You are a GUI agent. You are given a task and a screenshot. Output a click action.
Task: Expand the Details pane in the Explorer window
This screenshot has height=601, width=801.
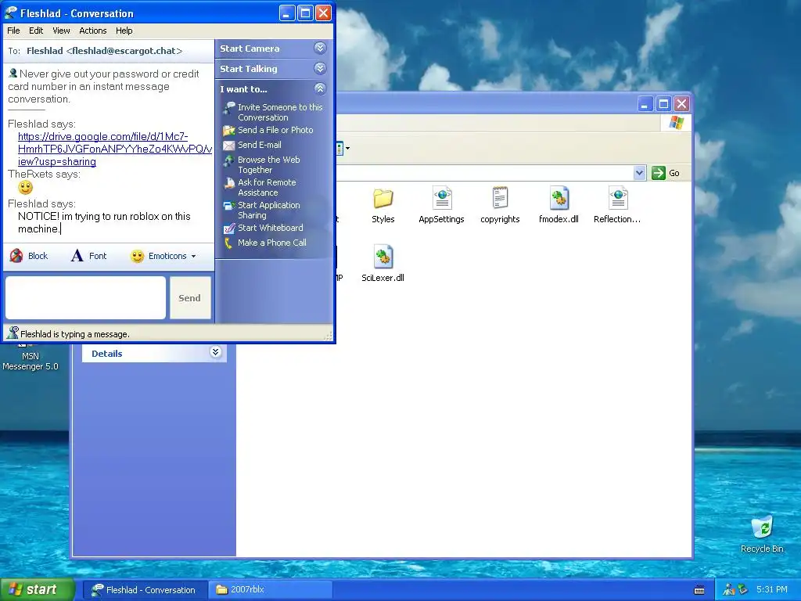(x=216, y=352)
